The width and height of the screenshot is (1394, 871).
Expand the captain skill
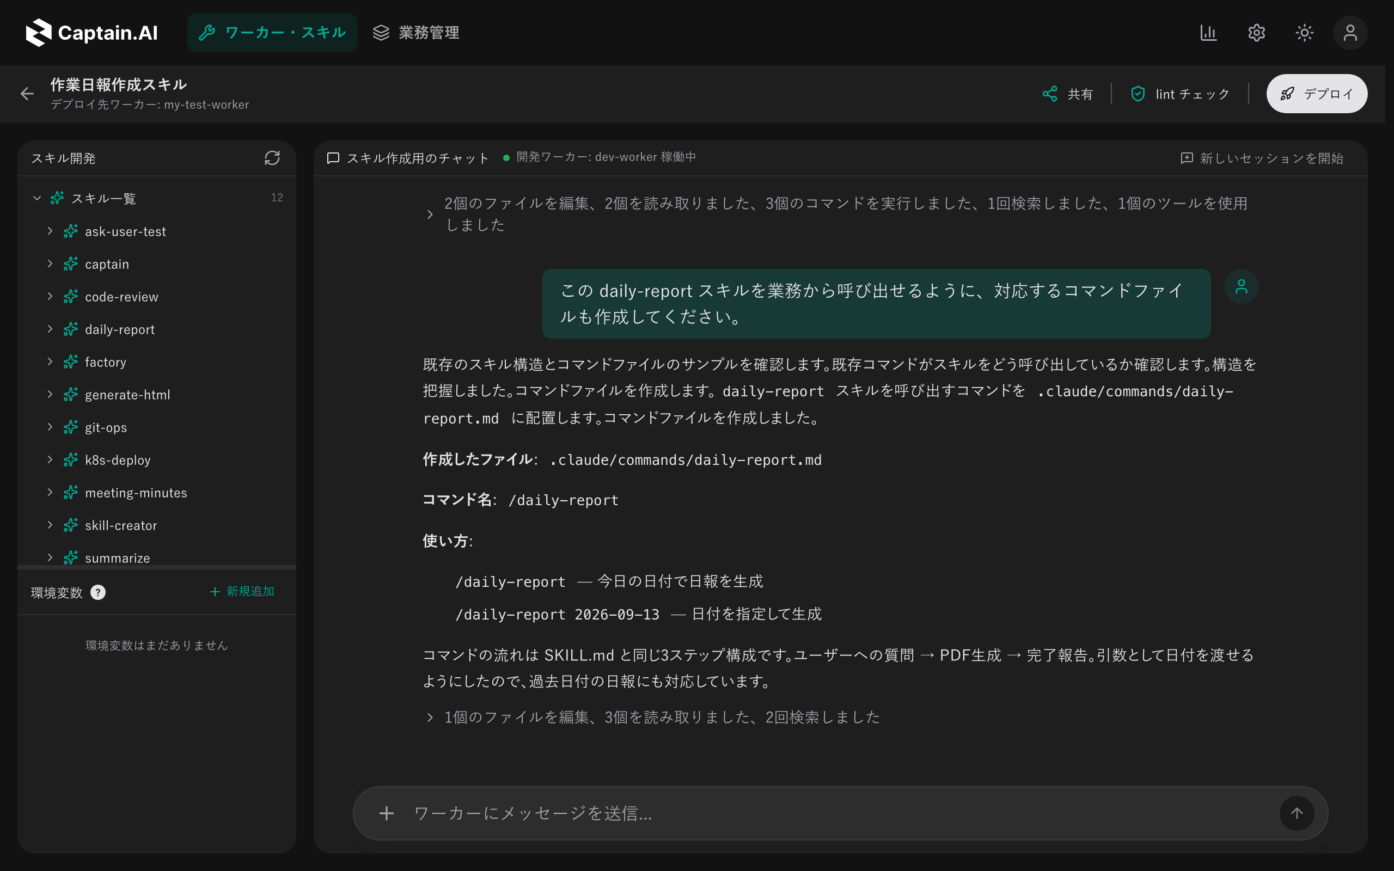pyautogui.click(x=50, y=264)
